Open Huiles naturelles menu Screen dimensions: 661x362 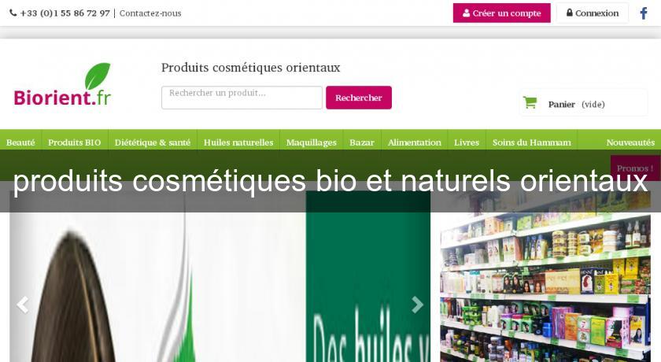pyautogui.click(x=238, y=142)
